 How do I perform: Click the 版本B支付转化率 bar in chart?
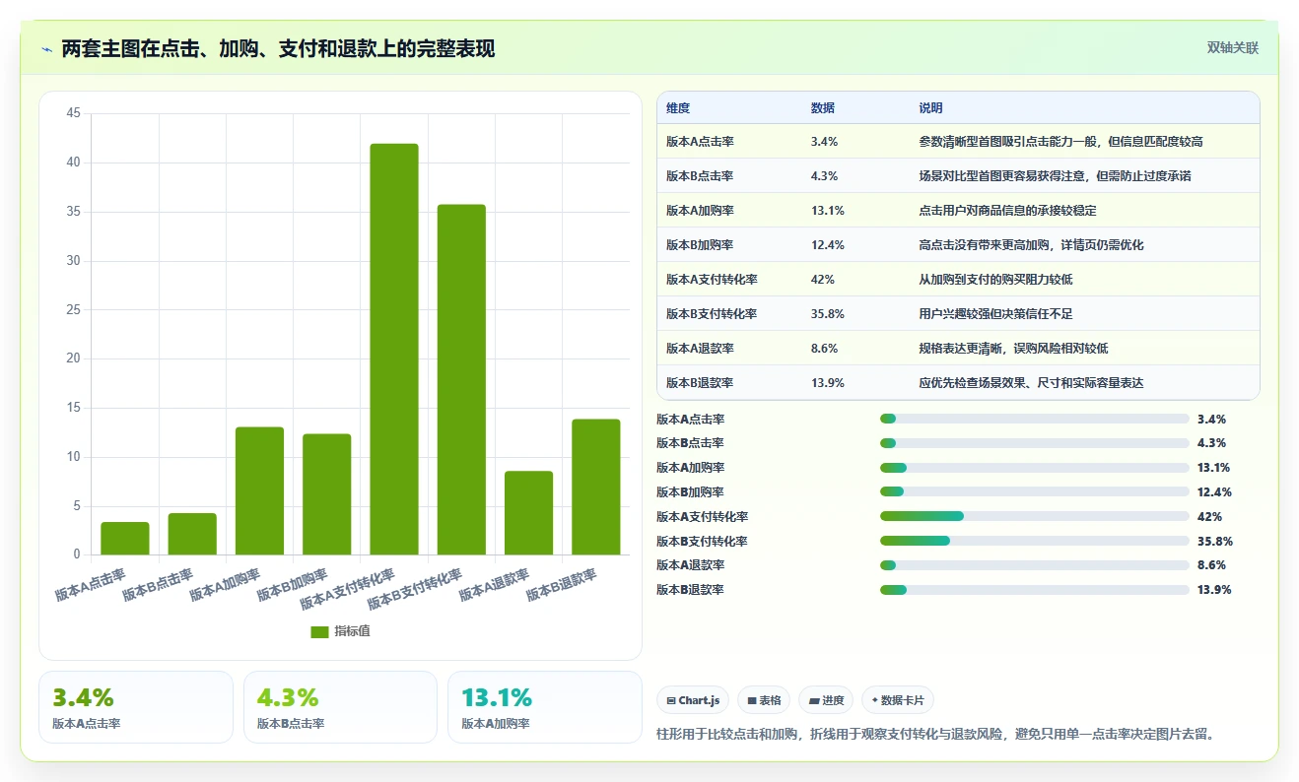(x=461, y=380)
